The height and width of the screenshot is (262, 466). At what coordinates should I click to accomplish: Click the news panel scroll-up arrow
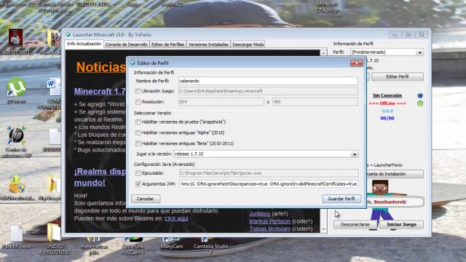click(323, 53)
